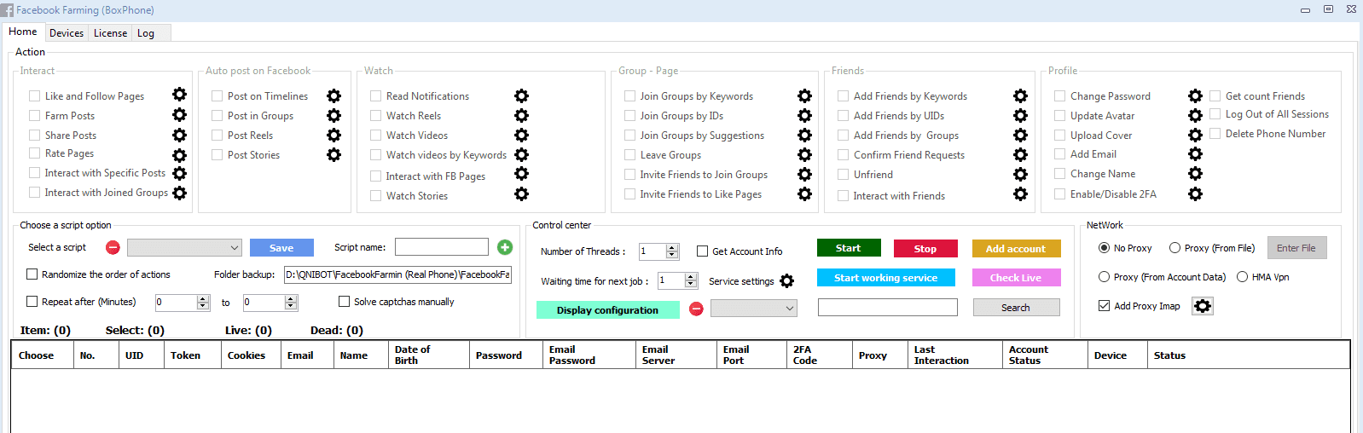
Task: Click the UID column header
Action: tap(141, 355)
